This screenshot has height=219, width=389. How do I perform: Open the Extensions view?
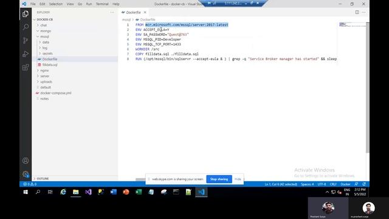tap(26, 68)
